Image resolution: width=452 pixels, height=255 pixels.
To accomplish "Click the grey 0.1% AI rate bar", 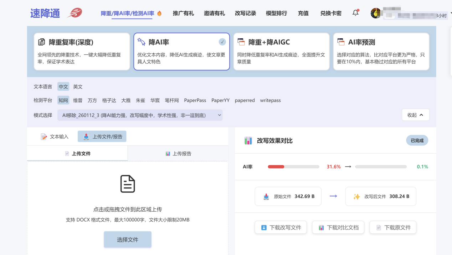I will (x=381, y=167).
